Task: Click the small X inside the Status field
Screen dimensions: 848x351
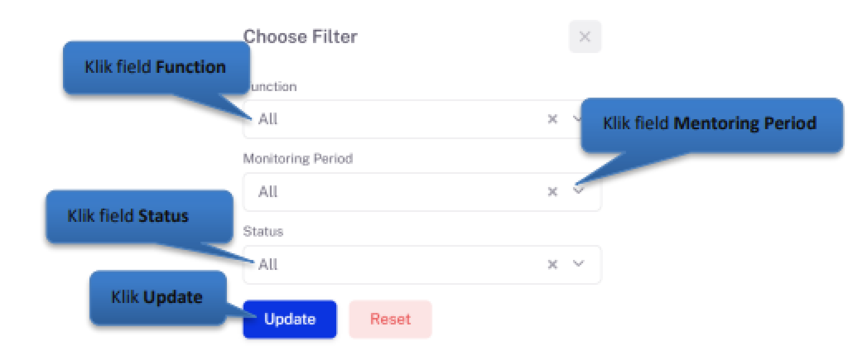Action: pos(552,264)
